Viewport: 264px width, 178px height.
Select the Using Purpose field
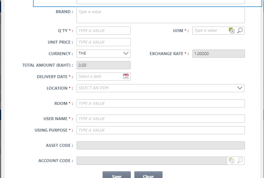click(161, 130)
